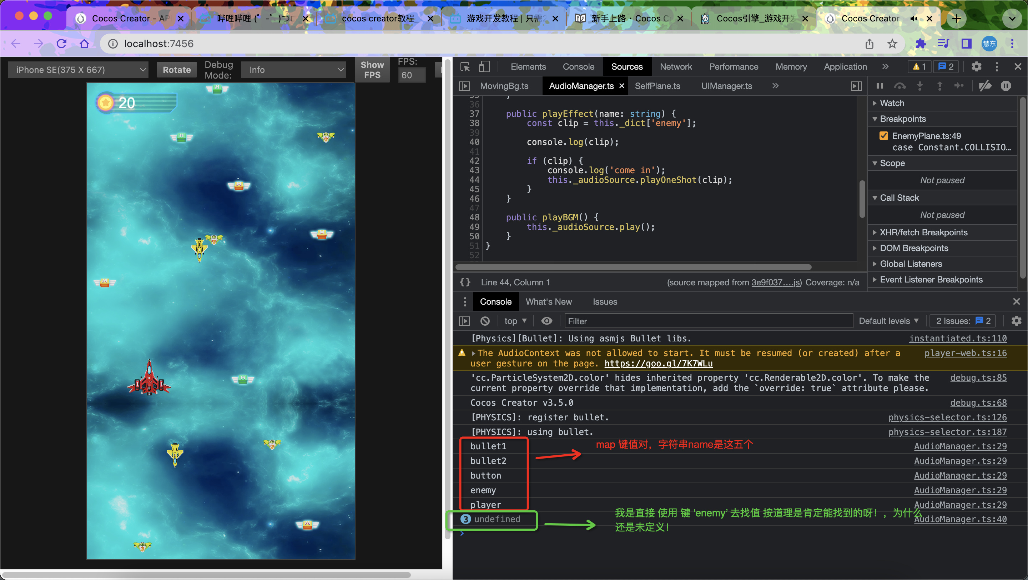Uncheck the EnemyPlane.ts:49 breakpoint checkbox
Screen dimensions: 1028x580
883,136
